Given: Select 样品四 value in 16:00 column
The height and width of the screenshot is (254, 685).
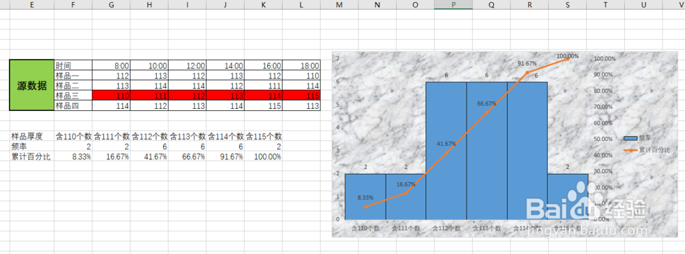Looking at the screenshot, I should 264,105.
